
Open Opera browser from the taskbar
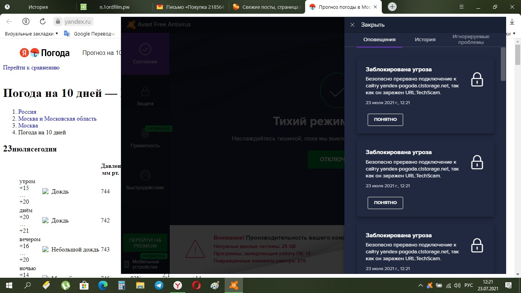coord(196,285)
